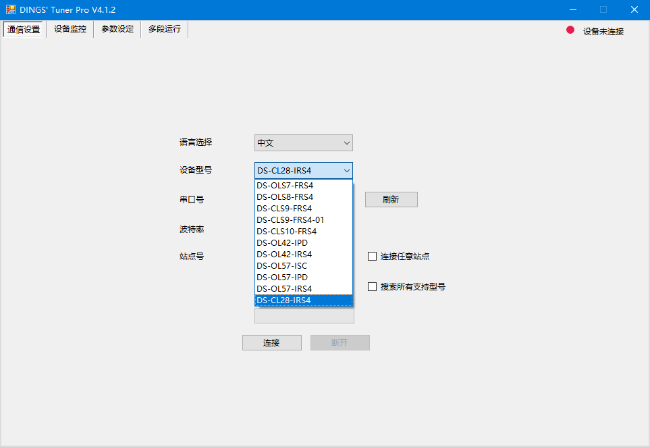Select DS-OL57-IPD device model
Image resolution: width=650 pixels, height=447 pixels.
coord(304,277)
